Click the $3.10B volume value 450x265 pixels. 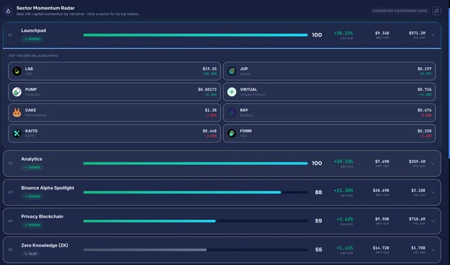tap(418, 190)
